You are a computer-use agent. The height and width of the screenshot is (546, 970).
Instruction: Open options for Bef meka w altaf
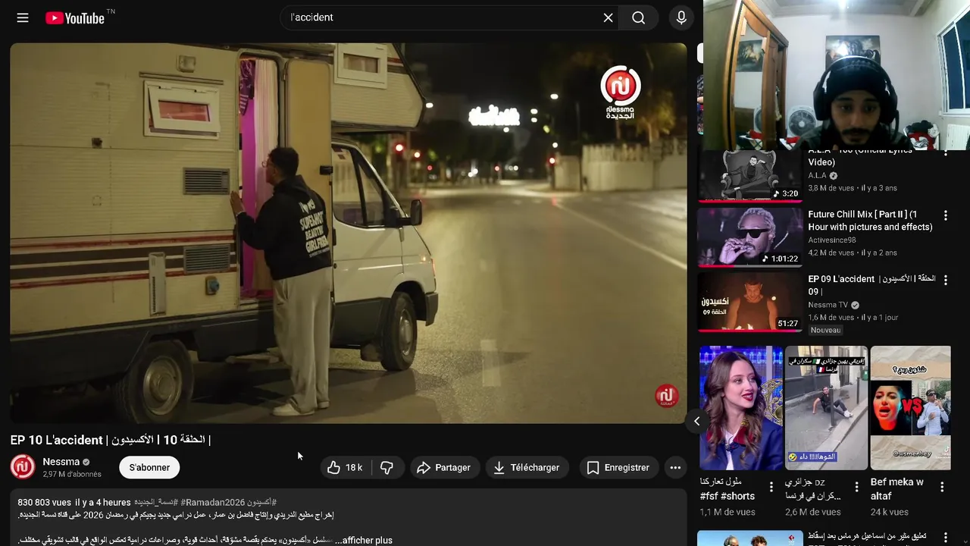pyautogui.click(x=942, y=487)
